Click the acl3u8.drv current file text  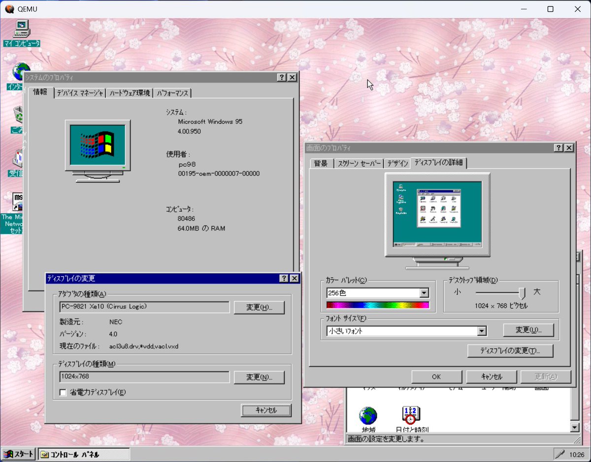pyautogui.click(x=144, y=346)
